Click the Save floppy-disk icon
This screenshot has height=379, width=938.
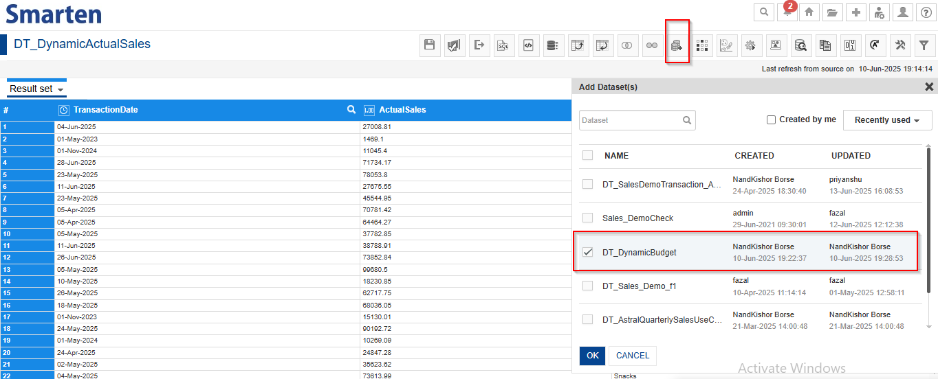(x=430, y=45)
